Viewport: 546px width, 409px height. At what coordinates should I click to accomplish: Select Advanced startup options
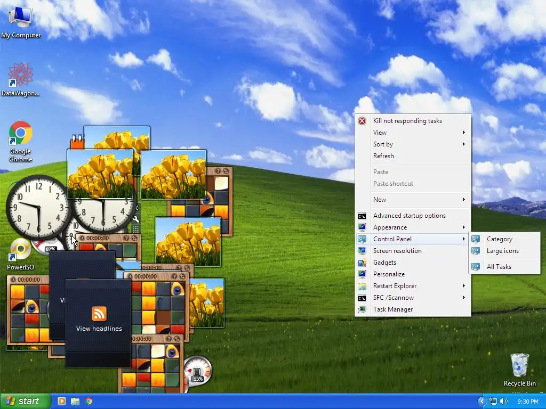click(x=413, y=216)
